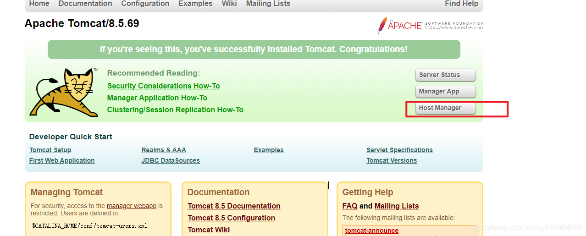Click the Host Manager button
Screen dimensions: 586x236
tap(445, 108)
